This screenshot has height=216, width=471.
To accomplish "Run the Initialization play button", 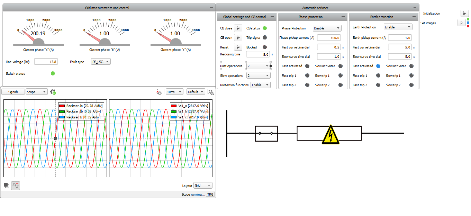I will 464,13.
